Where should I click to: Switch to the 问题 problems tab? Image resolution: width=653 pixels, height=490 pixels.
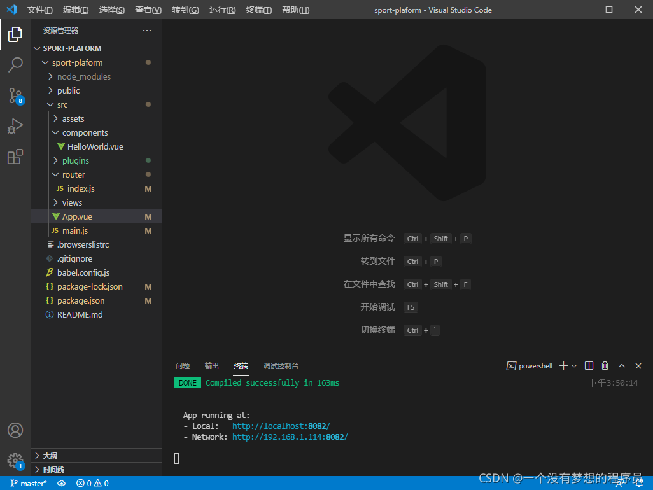coord(183,365)
